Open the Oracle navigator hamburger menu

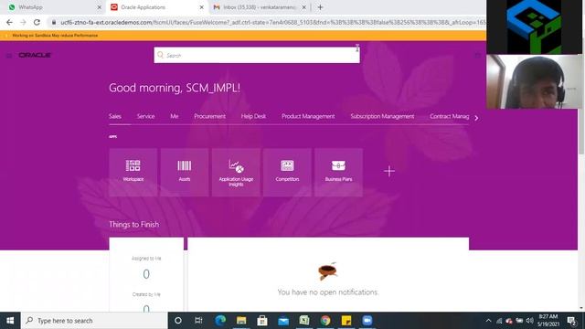(9, 55)
